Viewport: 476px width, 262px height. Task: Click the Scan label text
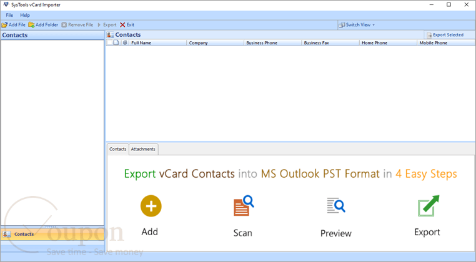click(242, 233)
